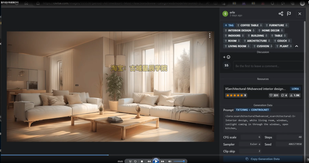Click the + TAG button
Viewport: 309px width, 163px height.
tap(229, 25)
